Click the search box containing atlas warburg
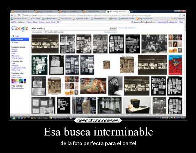Viewport: 196px width, 153px height. click(70, 28)
